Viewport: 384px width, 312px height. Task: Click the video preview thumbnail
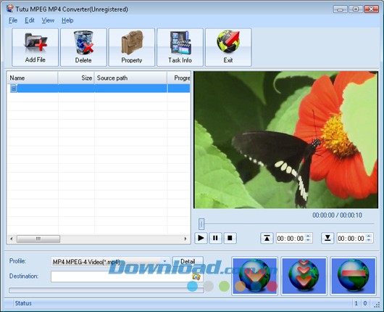285,140
